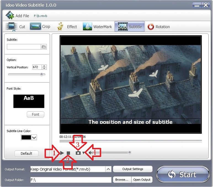Switch to the WaterMark tab
Image resolution: width=213 pixels, height=187 pixels.
pos(97,27)
